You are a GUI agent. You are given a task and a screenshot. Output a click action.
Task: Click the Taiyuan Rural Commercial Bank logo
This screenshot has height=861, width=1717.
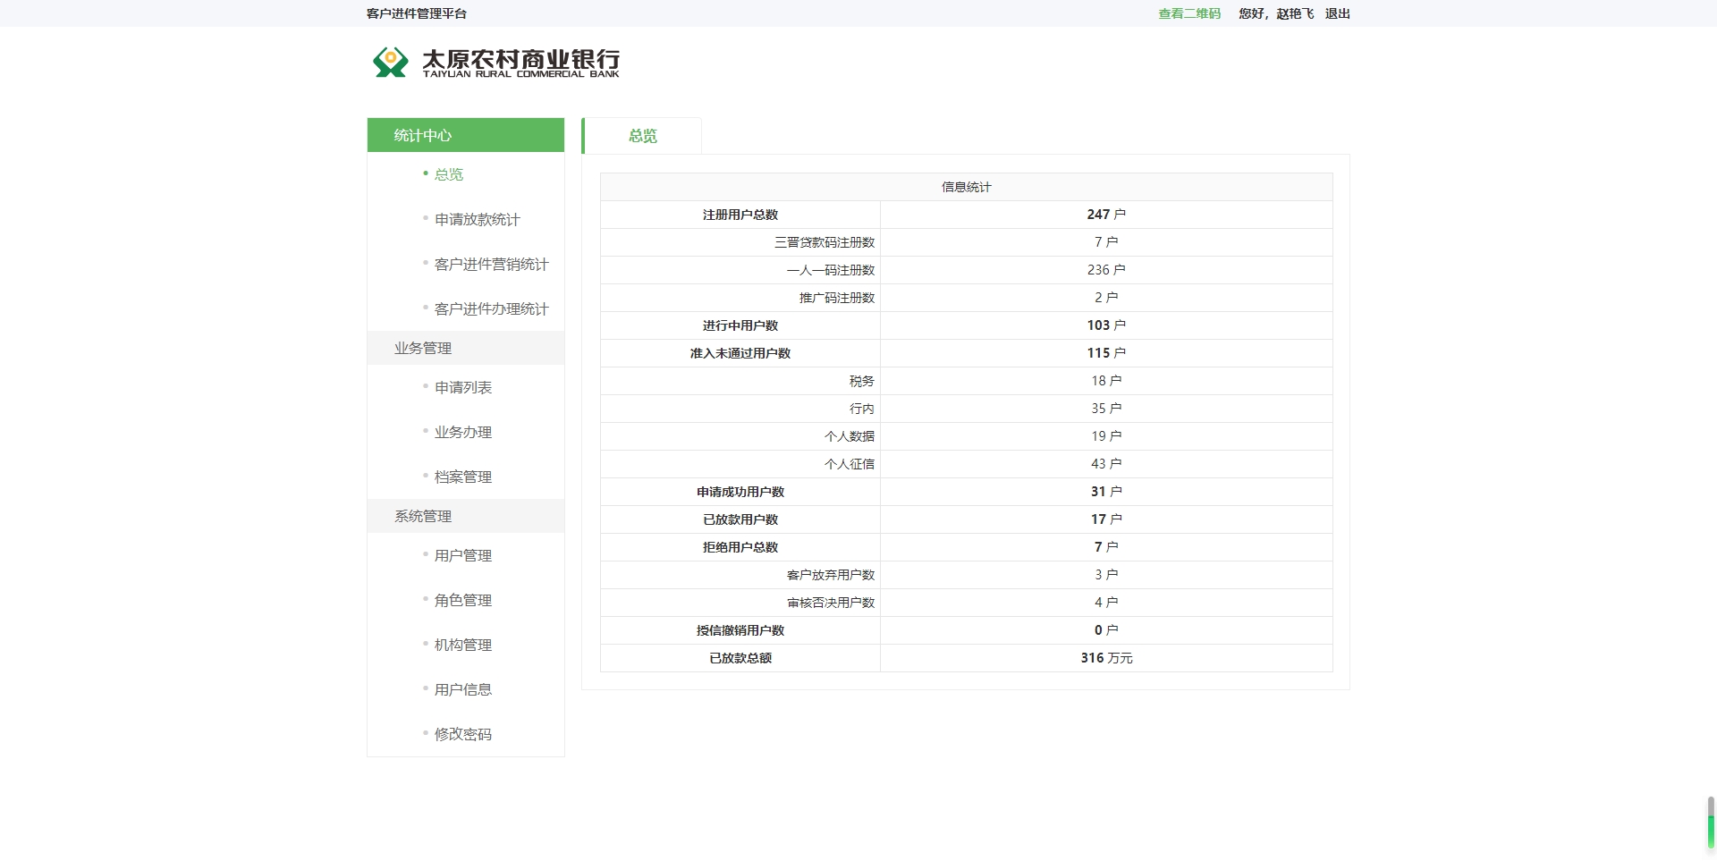(x=495, y=62)
